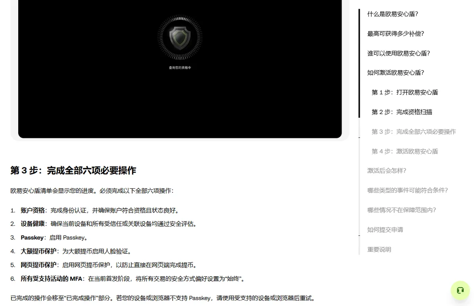Click the 查询您的资格中 caption in video
The height and width of the screenshot is (306, 476).
coord(180,68)
